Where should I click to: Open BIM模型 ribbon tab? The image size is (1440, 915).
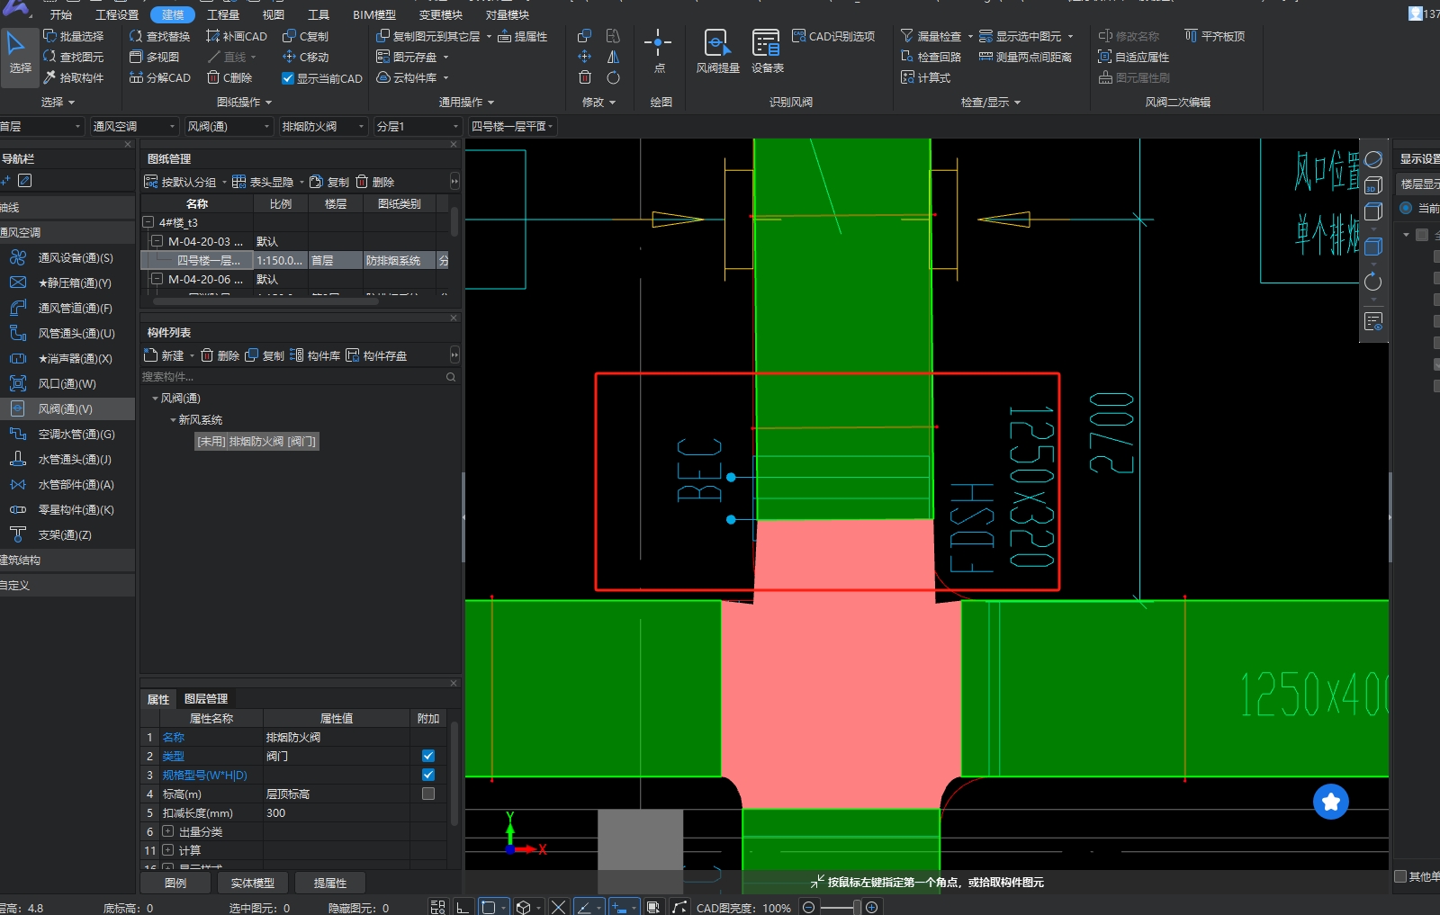(x=374, y=14)
